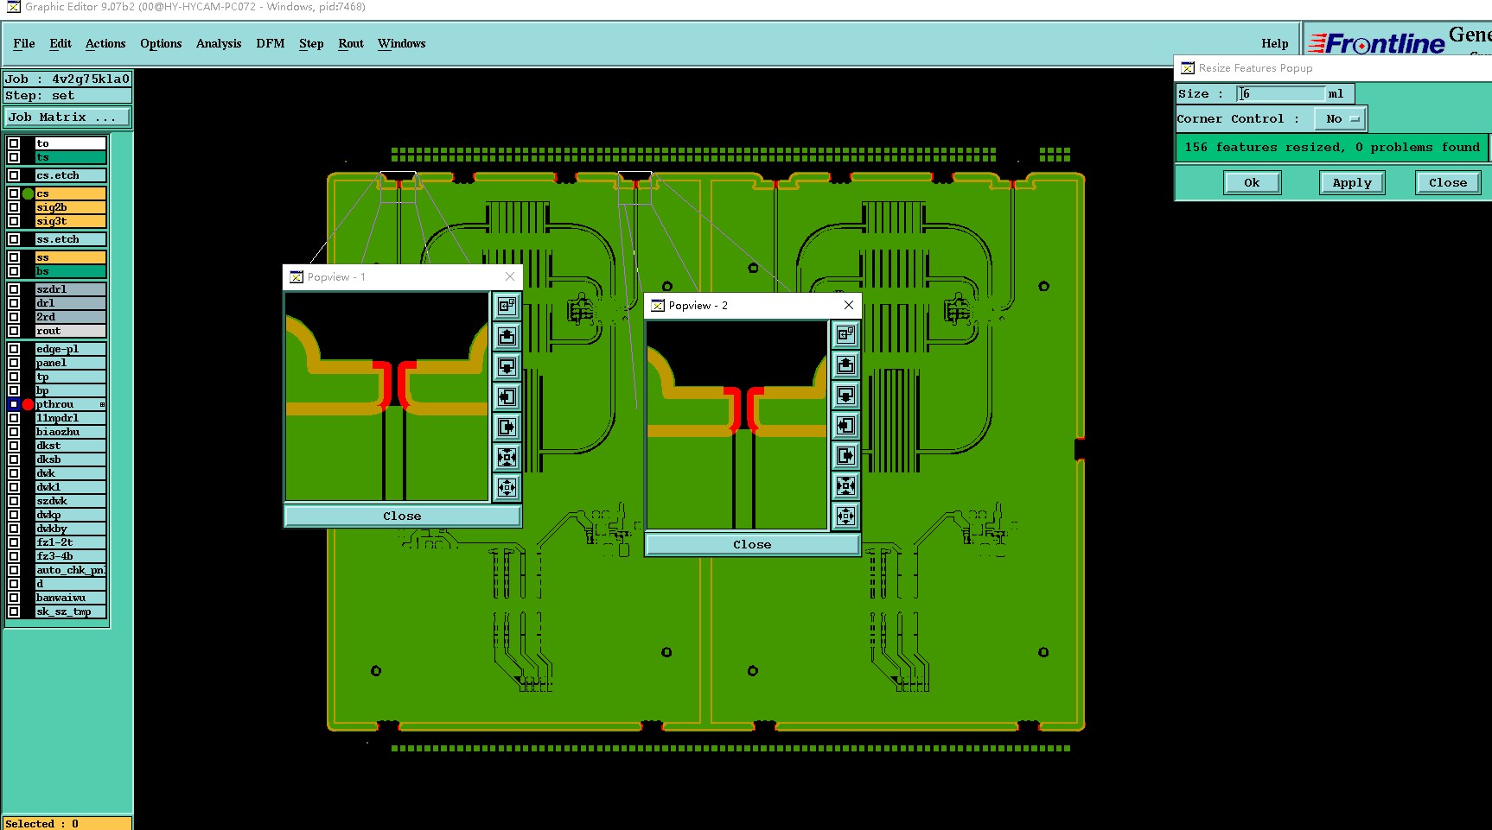
Task: Click Apply in Resize Features Popup
Action: [x=1352, y=183]
